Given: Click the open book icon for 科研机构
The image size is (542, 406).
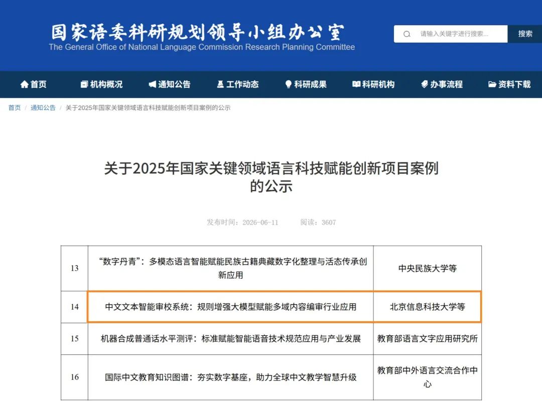Looking at the screenshot, I should point(356,84).
